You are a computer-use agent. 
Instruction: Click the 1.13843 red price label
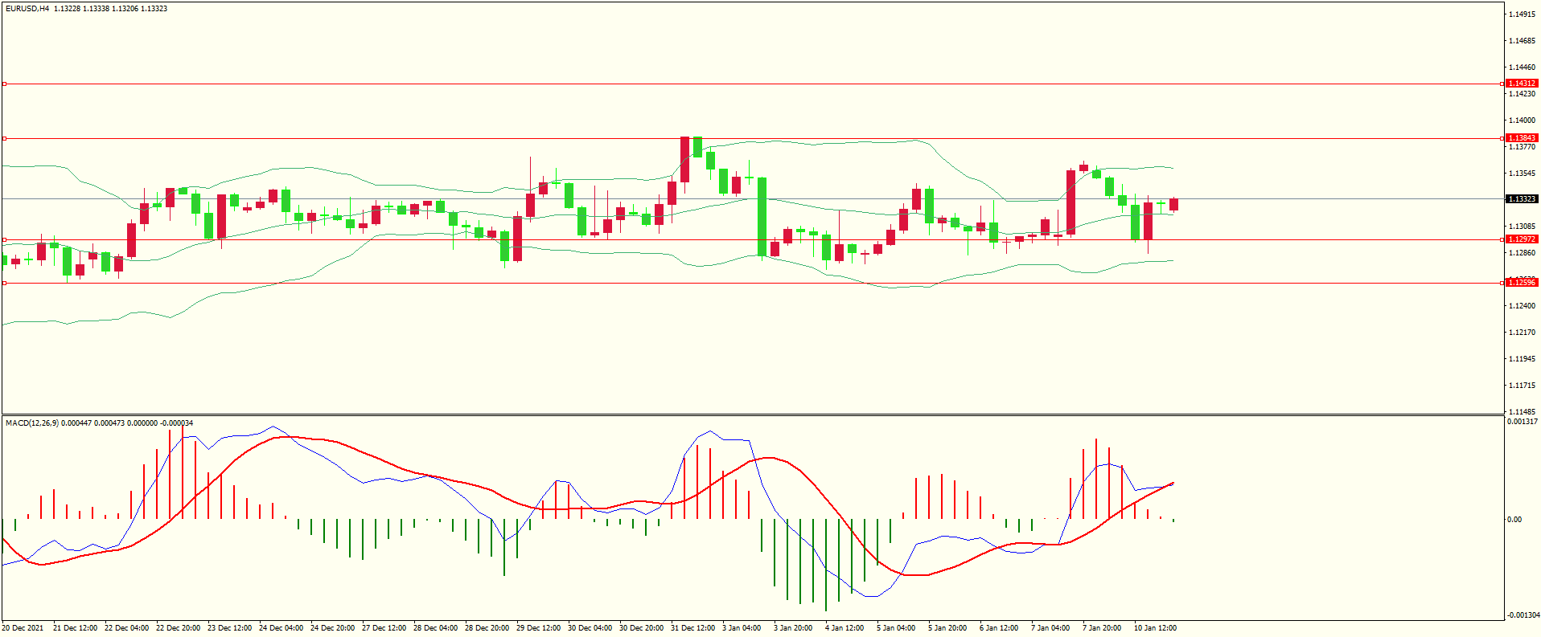tap(1521, 138)
